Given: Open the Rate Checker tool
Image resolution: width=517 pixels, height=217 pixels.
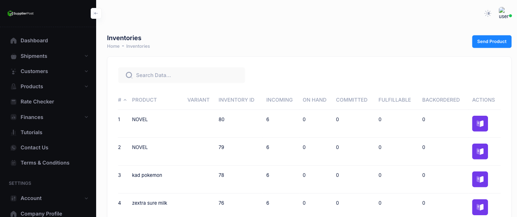Looking at the screenshot, I should [38, 102].
